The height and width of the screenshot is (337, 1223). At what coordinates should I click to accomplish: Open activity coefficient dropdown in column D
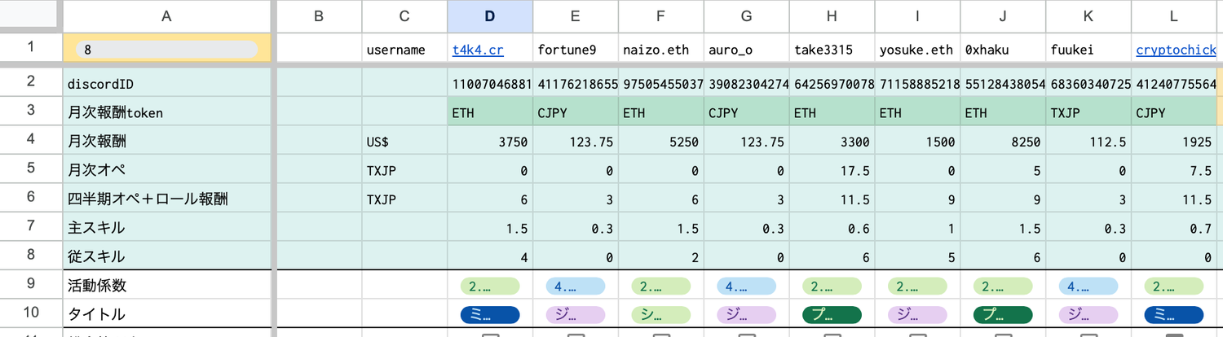pyautogui.click(x=489, y=286)
